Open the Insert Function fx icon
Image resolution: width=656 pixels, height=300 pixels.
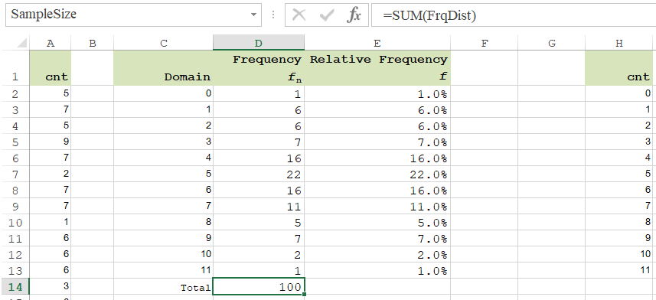[354, 15]
